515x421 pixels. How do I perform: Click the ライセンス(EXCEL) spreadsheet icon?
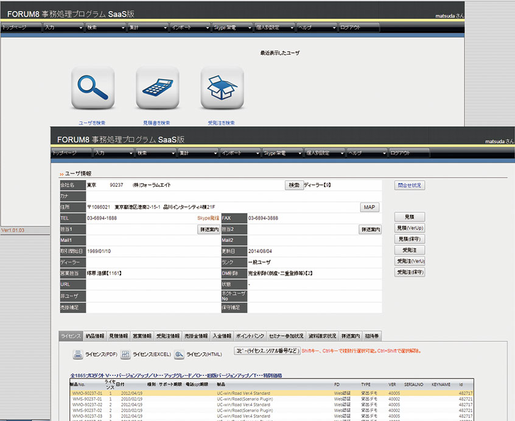point(125,355)
